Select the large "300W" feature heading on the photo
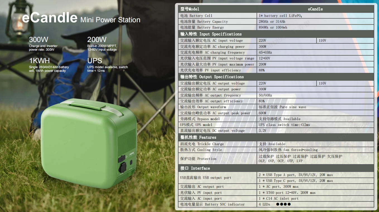379x212 pixels. click(x=38, y=40)
